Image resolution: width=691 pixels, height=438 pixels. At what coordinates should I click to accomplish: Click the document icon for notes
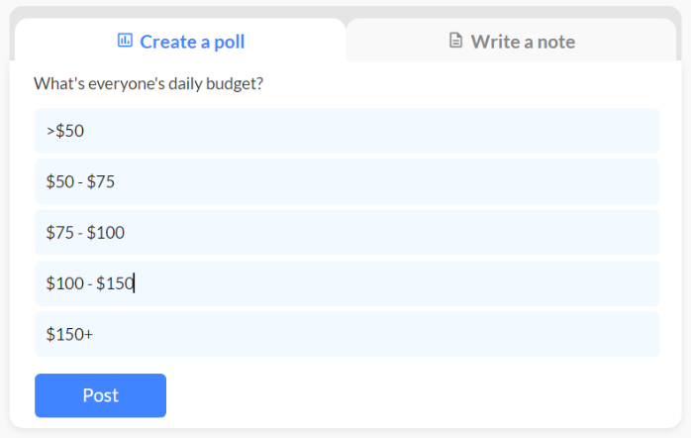click(x=455, y=41)
